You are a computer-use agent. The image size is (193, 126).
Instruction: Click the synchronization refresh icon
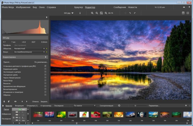(119, 106)
